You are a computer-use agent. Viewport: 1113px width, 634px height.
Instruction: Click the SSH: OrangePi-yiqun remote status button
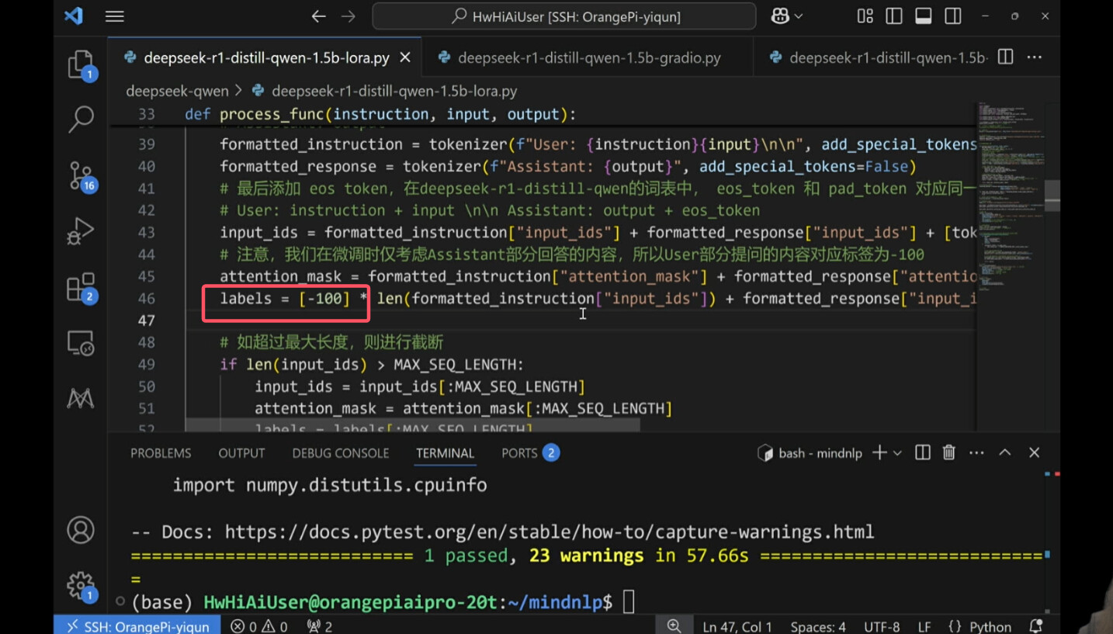pyautogui.click(x=137, y=626)
